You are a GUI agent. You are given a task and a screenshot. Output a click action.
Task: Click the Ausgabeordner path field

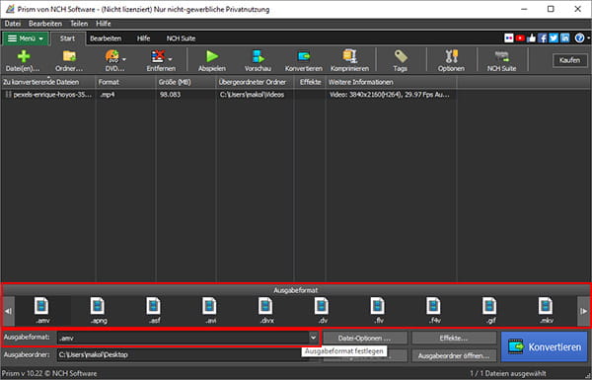pos(184,354)
